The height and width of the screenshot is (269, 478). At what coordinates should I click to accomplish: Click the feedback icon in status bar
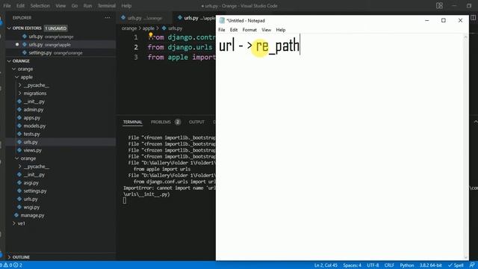pyautogui.click(x=472, y=265)
